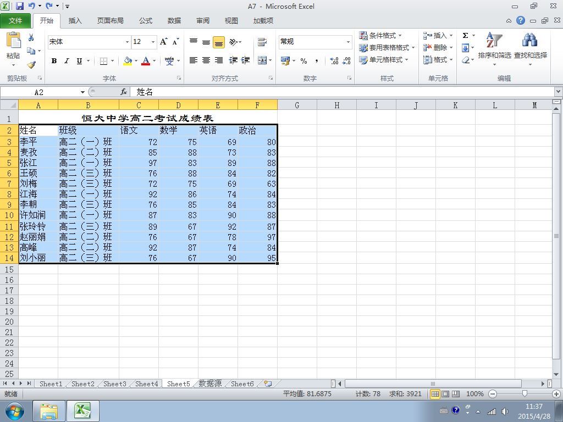Click the Paste clipboard icon
The width and height of the screenshot is (563, 422).
click(x=13, y=40)
